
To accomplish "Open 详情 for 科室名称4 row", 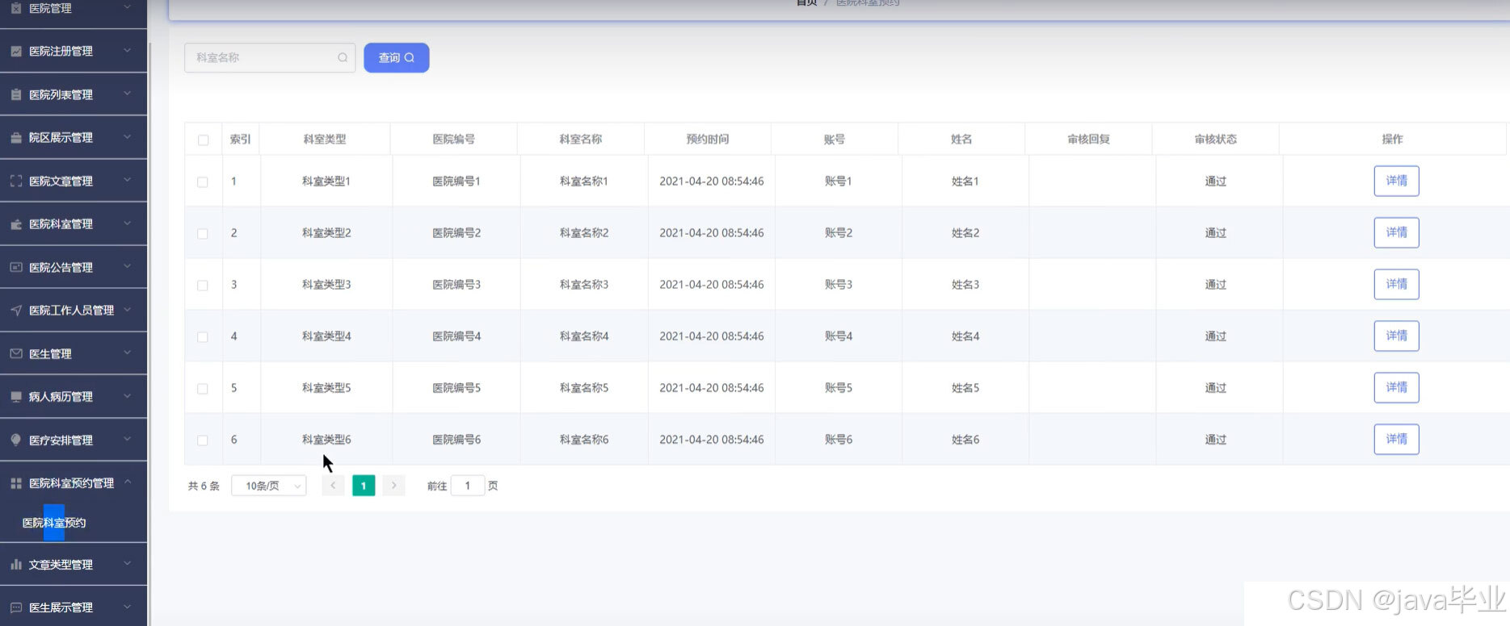I will pyautogui.click(x=1396, y=336).
